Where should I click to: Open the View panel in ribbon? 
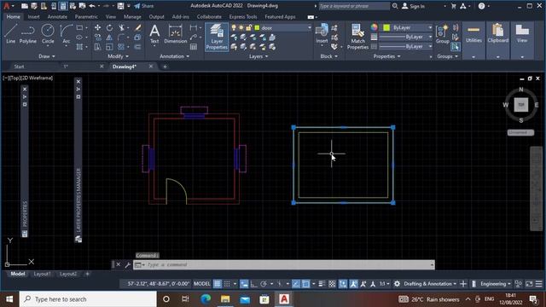522,40
